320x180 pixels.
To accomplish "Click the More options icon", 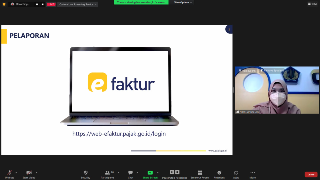I will pos(252,173).
